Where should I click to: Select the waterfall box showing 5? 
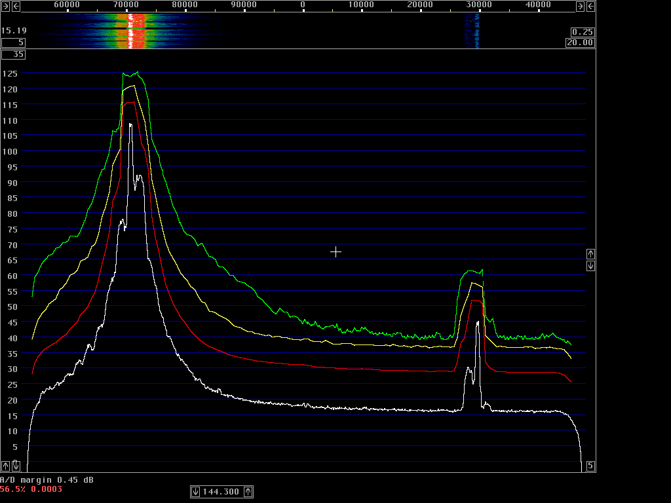coord(13,43)
